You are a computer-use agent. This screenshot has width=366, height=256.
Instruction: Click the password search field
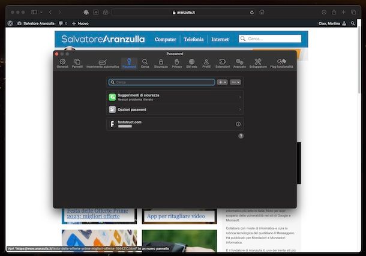pyautogui.click(x=162, y=82)
